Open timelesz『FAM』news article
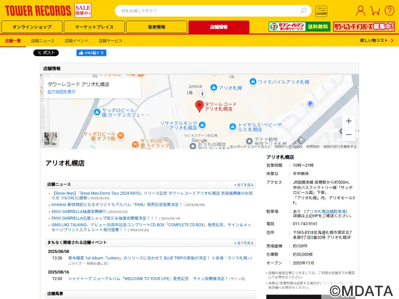The image size is (399, 299). [117, 204]
